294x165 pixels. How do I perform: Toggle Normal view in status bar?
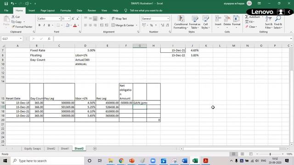tap(233, 154)
